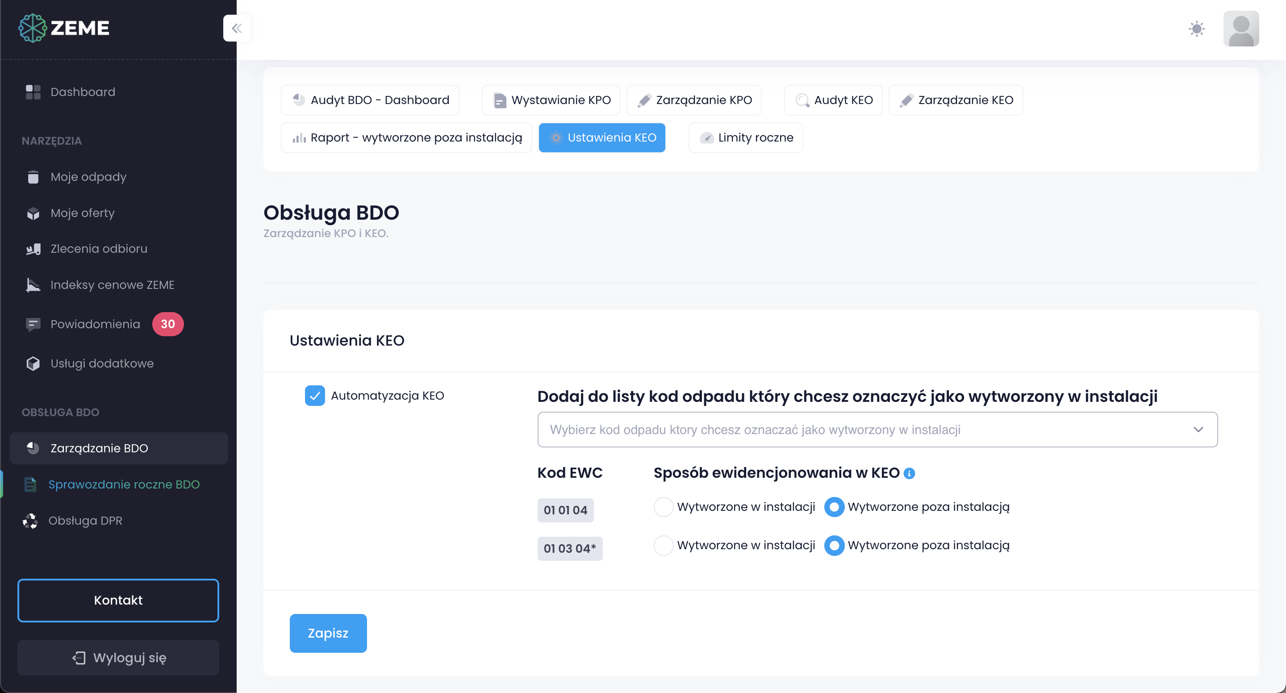The width and height of the screenshot is (1286, 693).
Task: Click ZEME logo in sidebar
Action: point(64,28)
